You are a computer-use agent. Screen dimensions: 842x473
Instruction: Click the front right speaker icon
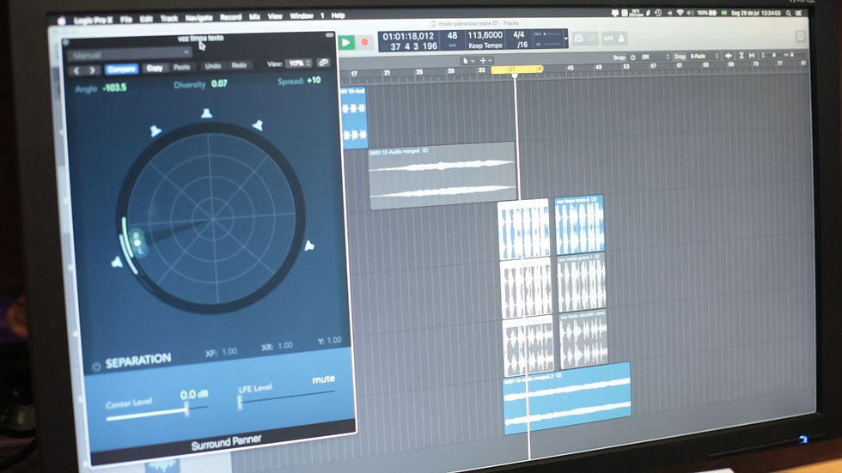(x=259, y=125)
